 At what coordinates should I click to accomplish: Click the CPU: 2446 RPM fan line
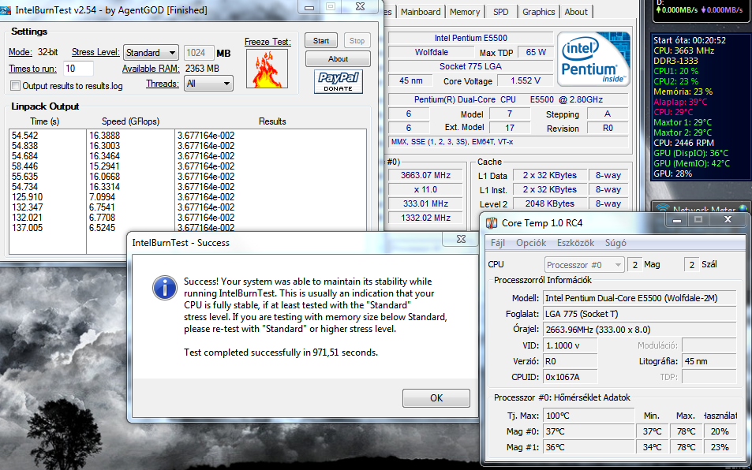683,143
